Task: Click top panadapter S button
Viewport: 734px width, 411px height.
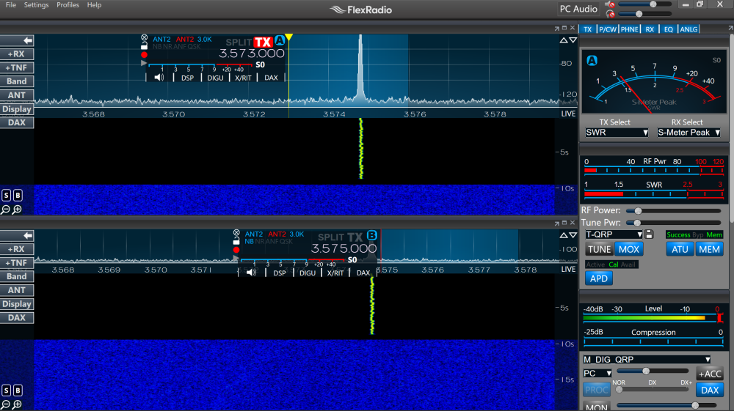Action: (6, 195)
